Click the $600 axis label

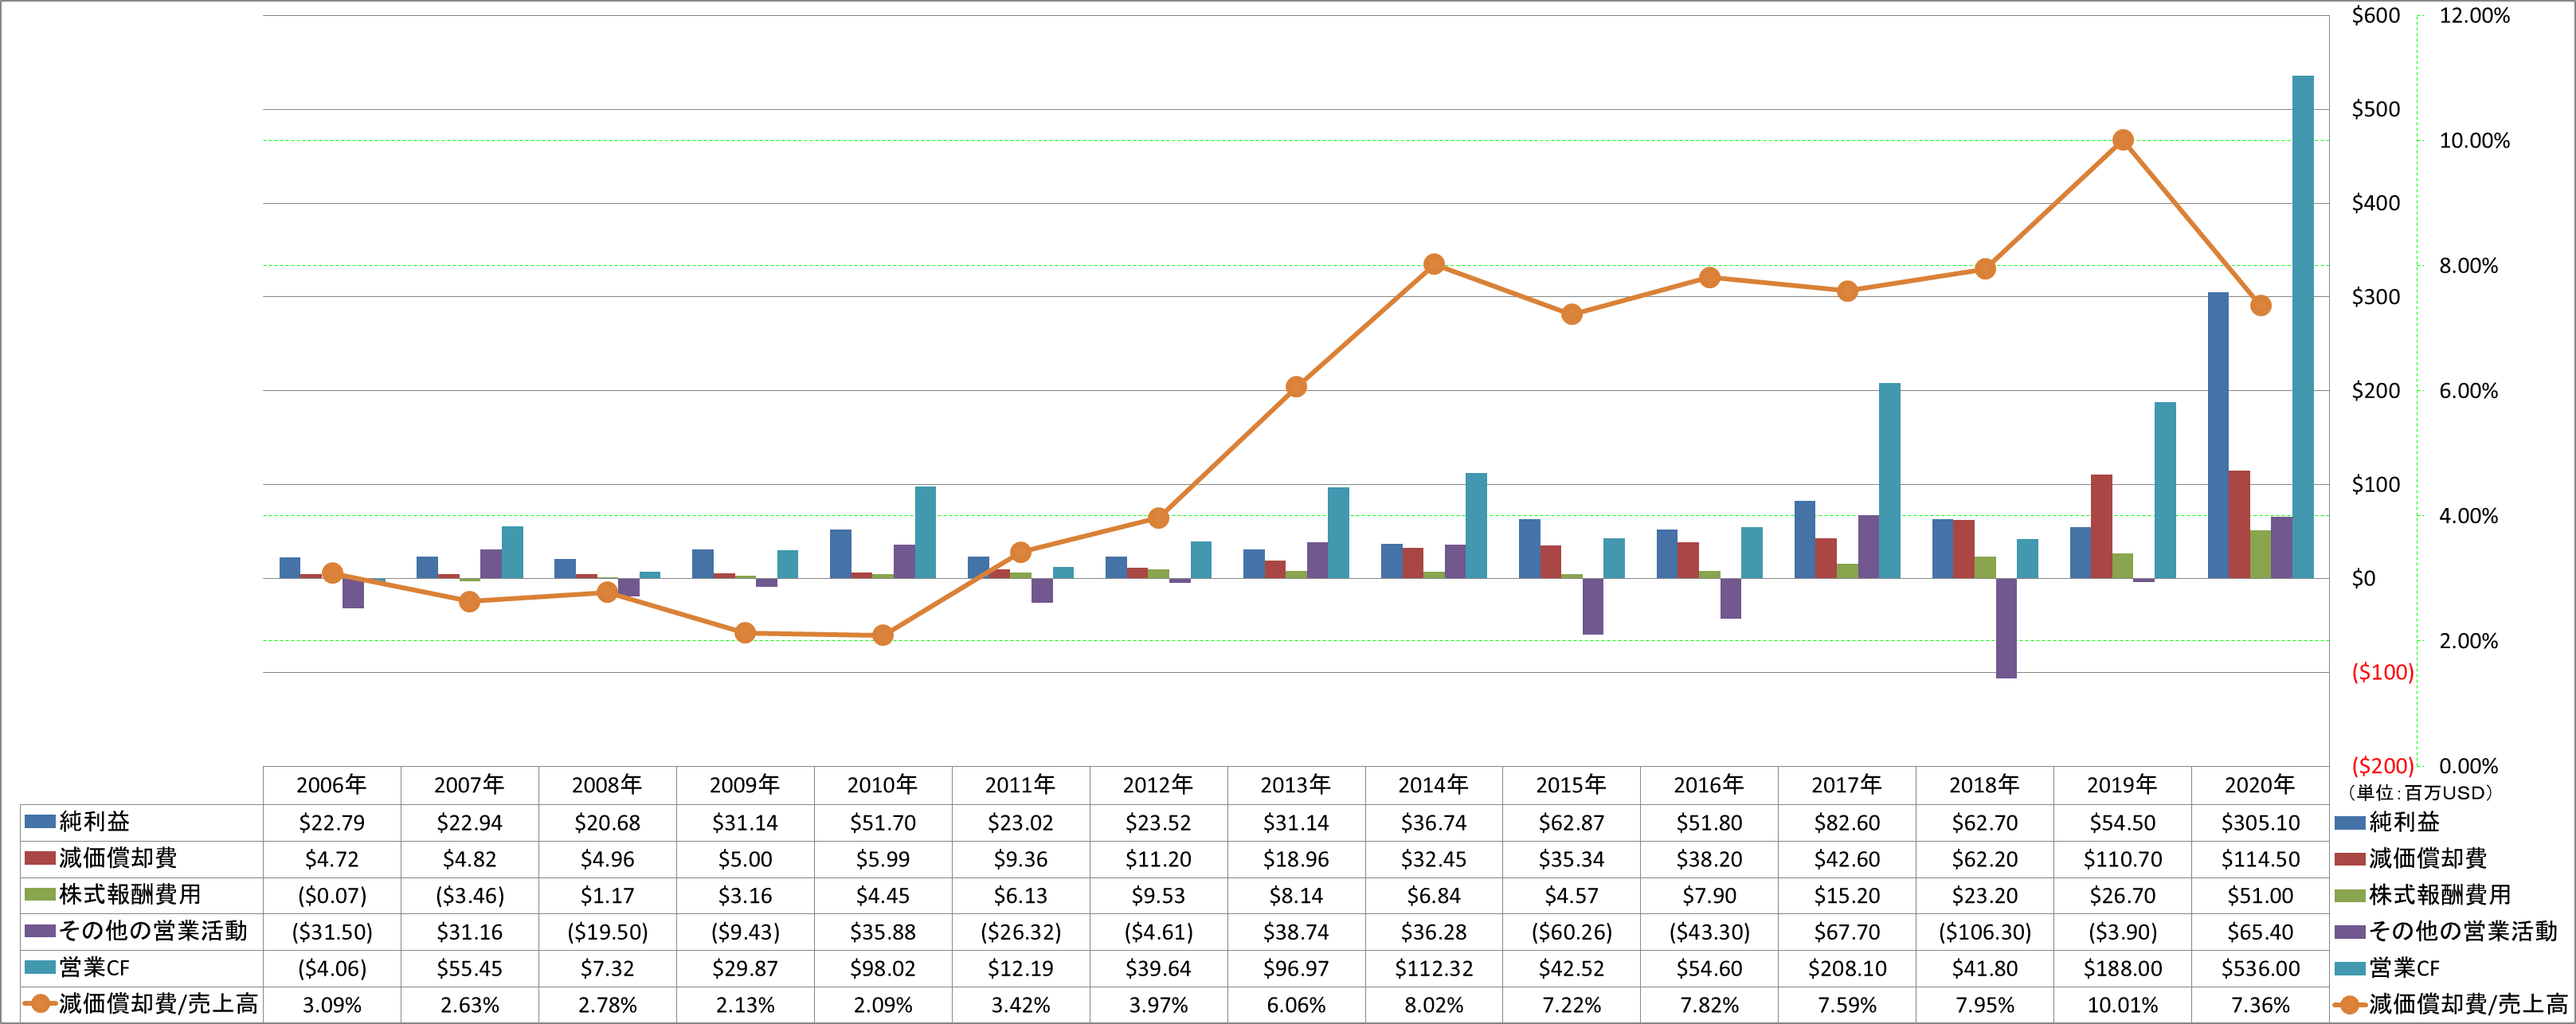pyautogui.click(x=2376, y=15)
